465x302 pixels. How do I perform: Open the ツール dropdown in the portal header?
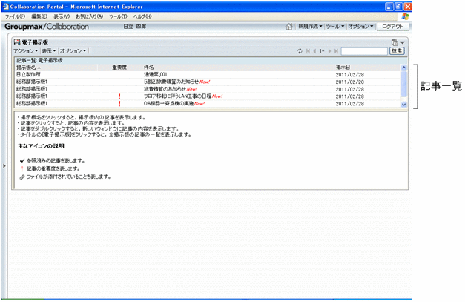tap(335, 27)
